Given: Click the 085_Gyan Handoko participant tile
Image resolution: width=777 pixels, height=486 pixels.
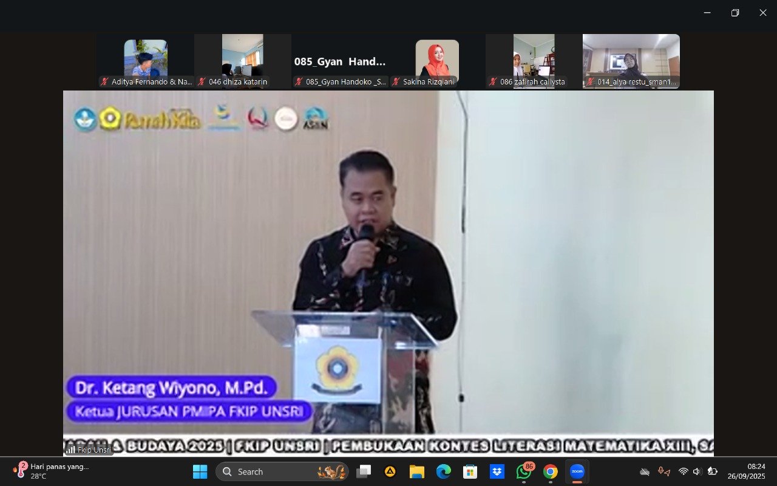Looking at the screenshot, I should (x=340, y=61).
